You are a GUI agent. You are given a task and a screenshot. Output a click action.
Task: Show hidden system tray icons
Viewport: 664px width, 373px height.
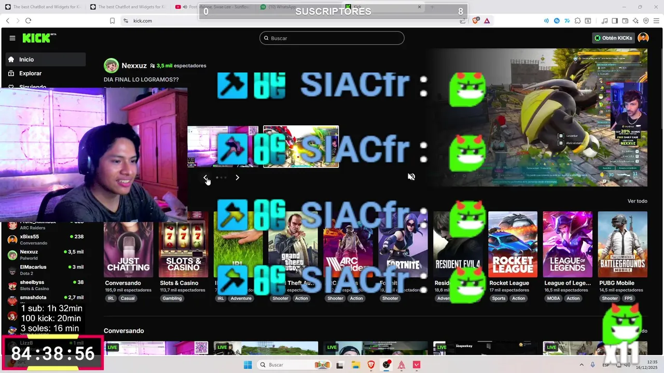[581, 365]
